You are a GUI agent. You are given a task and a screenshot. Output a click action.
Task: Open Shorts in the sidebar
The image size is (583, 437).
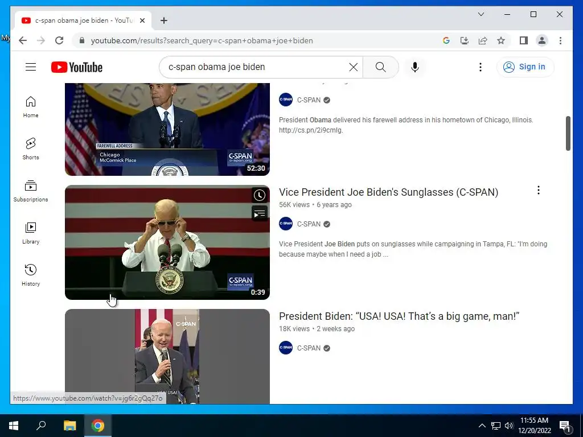31,149
